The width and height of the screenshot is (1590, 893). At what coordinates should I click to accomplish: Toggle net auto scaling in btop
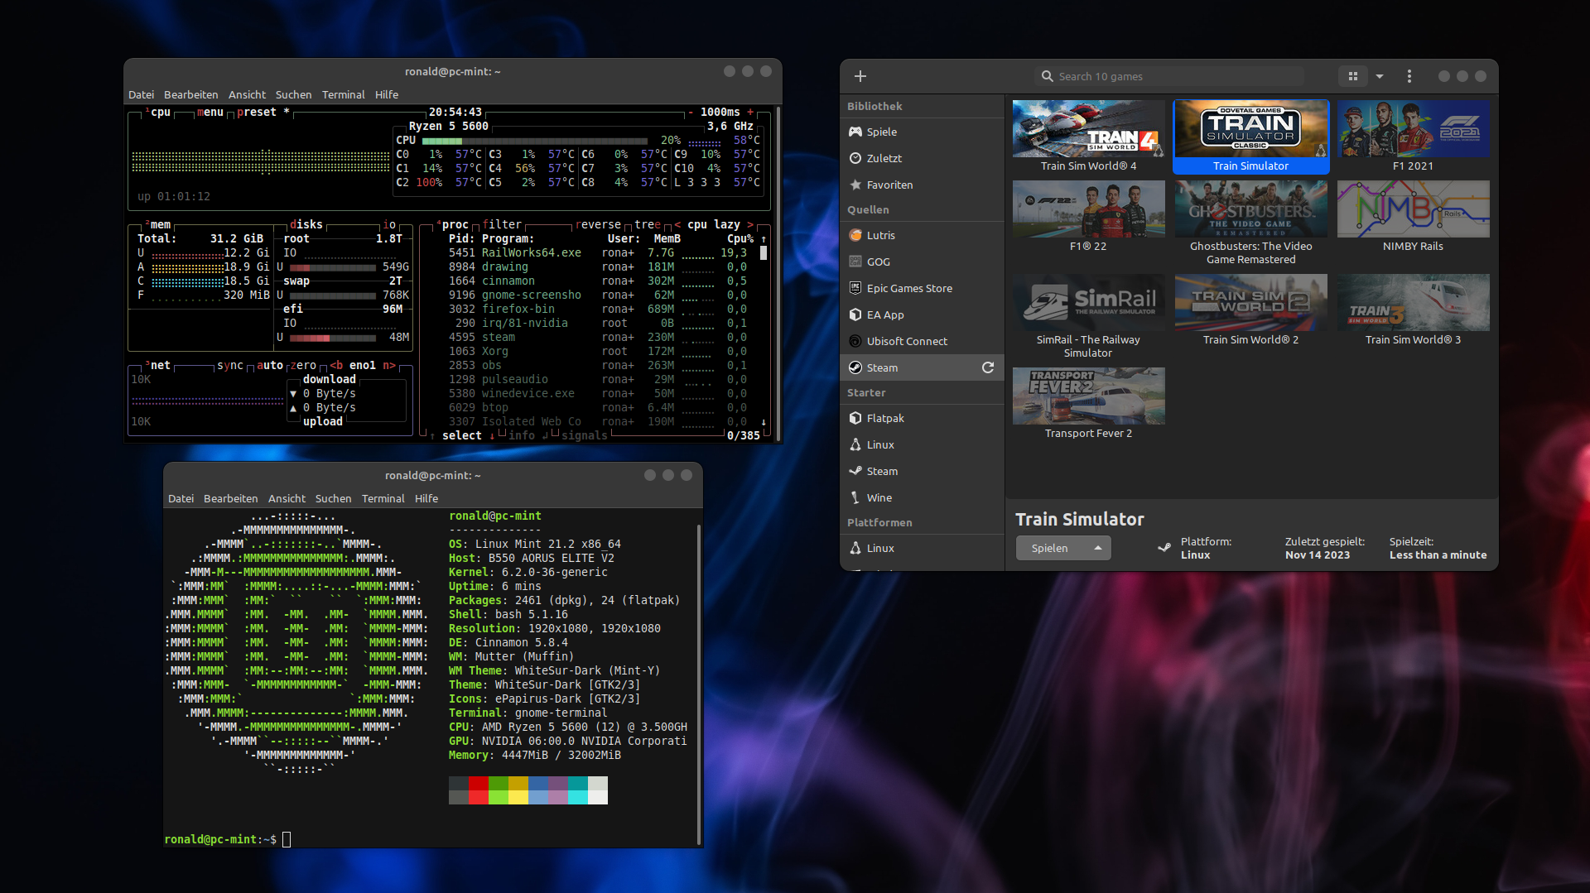point(270,365)
